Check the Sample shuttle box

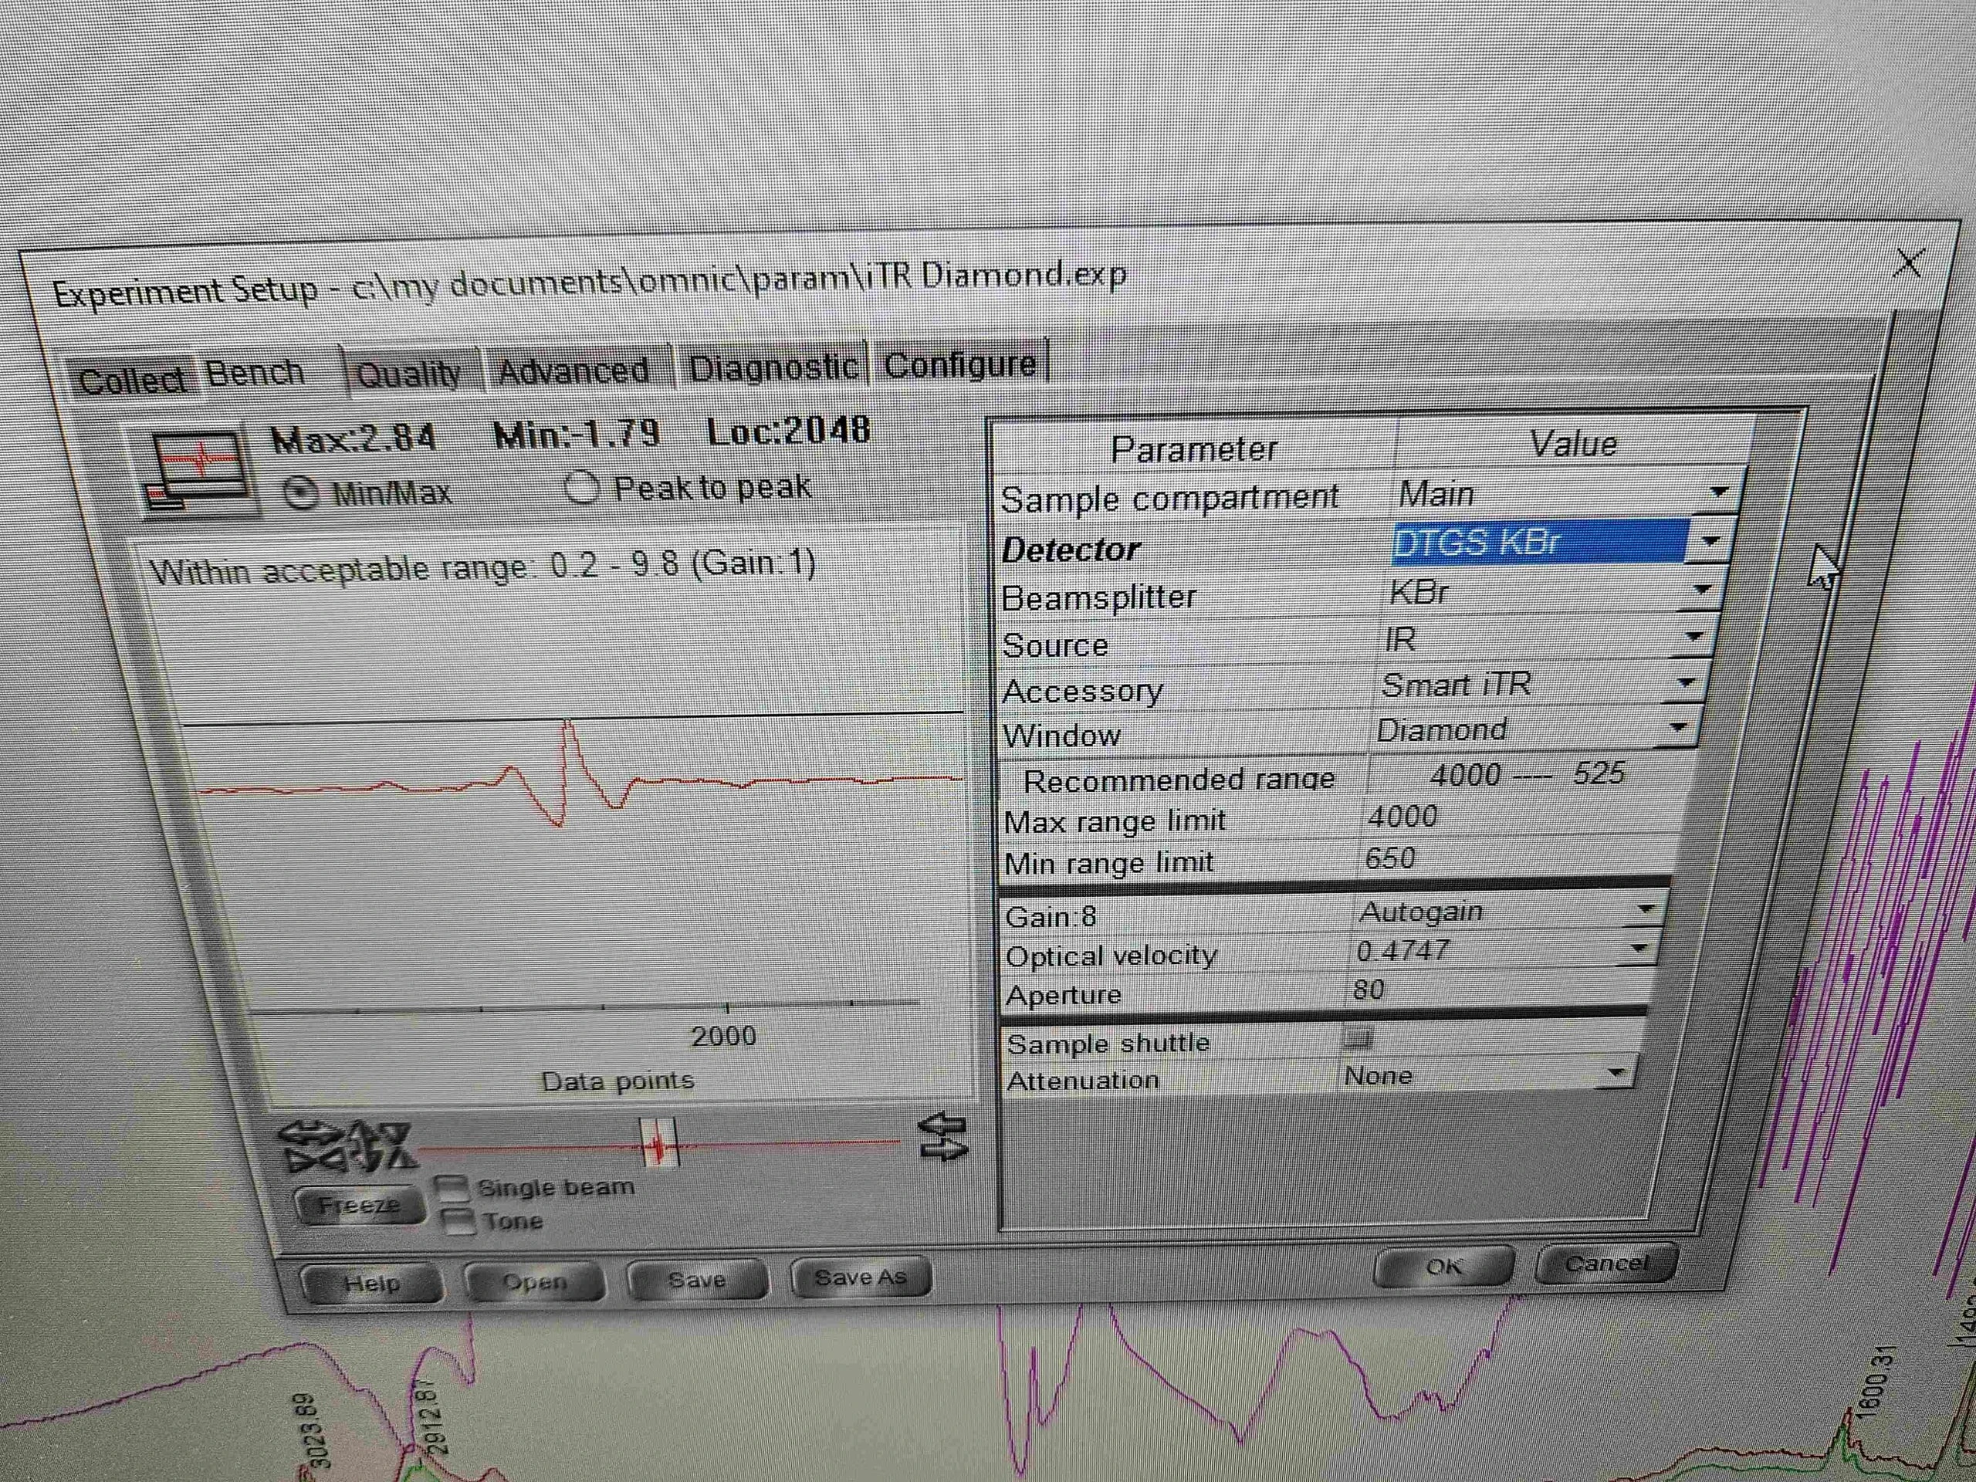1357,1037
